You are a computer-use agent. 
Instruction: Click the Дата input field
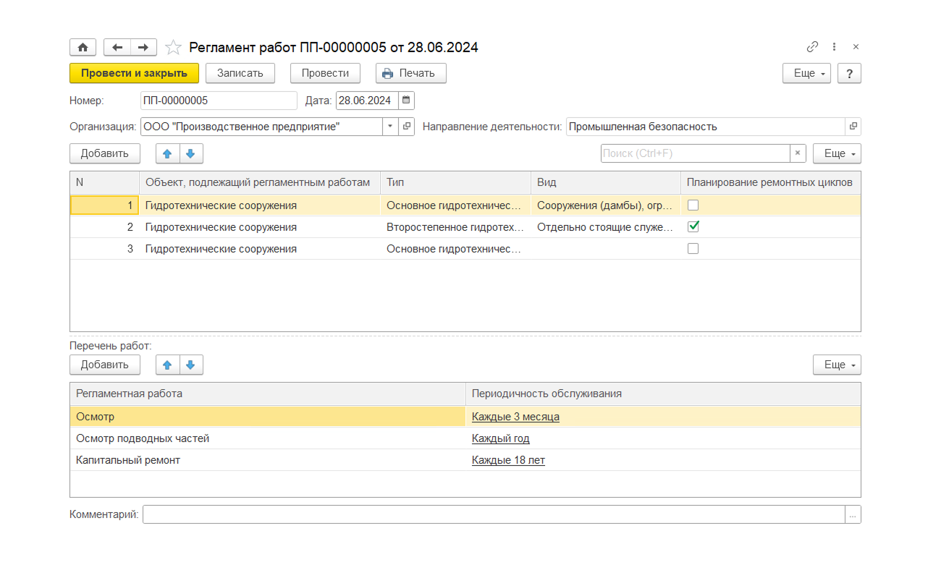367,100
